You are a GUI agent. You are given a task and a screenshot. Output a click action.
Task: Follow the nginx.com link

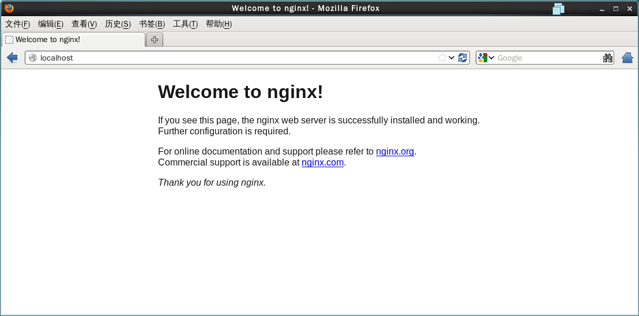pos(323,163)
